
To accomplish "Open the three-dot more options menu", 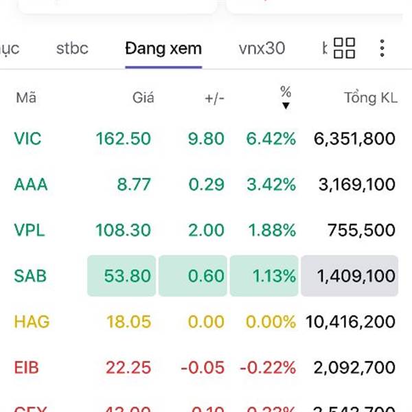I will (382, 48).
